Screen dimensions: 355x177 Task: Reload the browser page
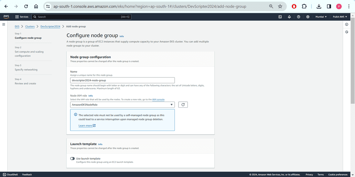point(26,6)
